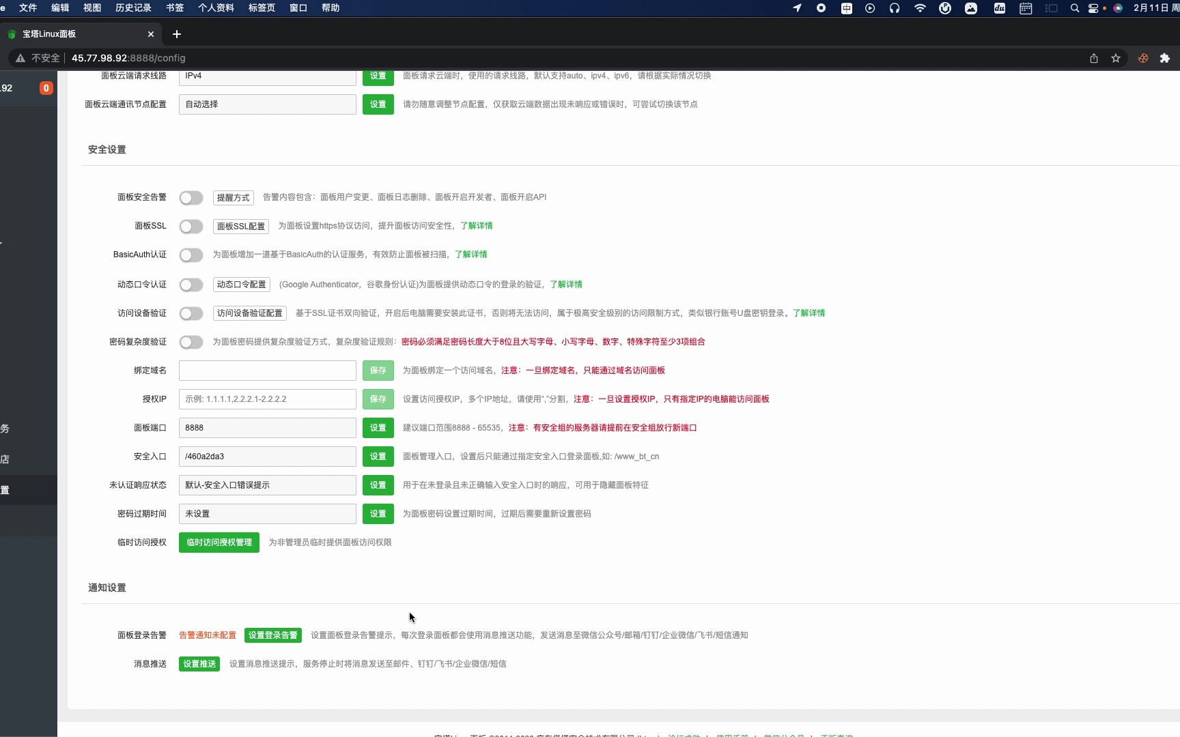Open 动态口令配置 button
This screenshot has height=737, width=1180.
pos(242,285)
